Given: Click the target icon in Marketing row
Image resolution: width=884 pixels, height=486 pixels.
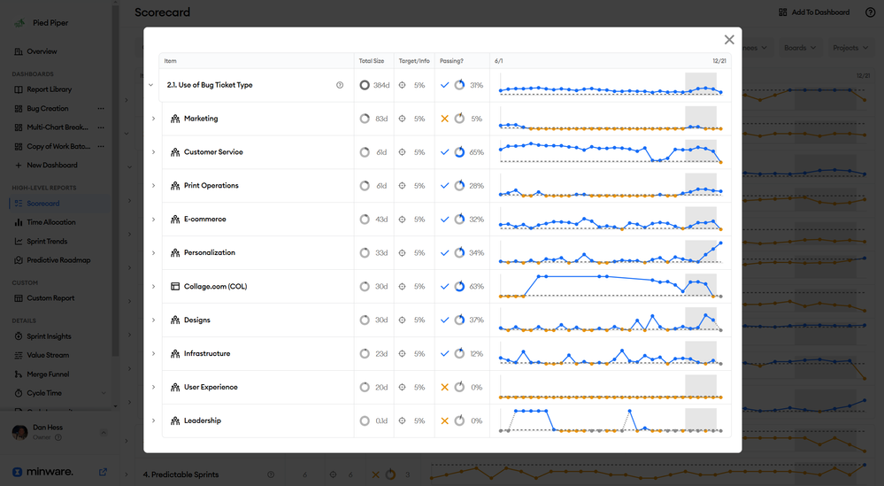Looking at the screenshot, I should click(x=402, y=119).
